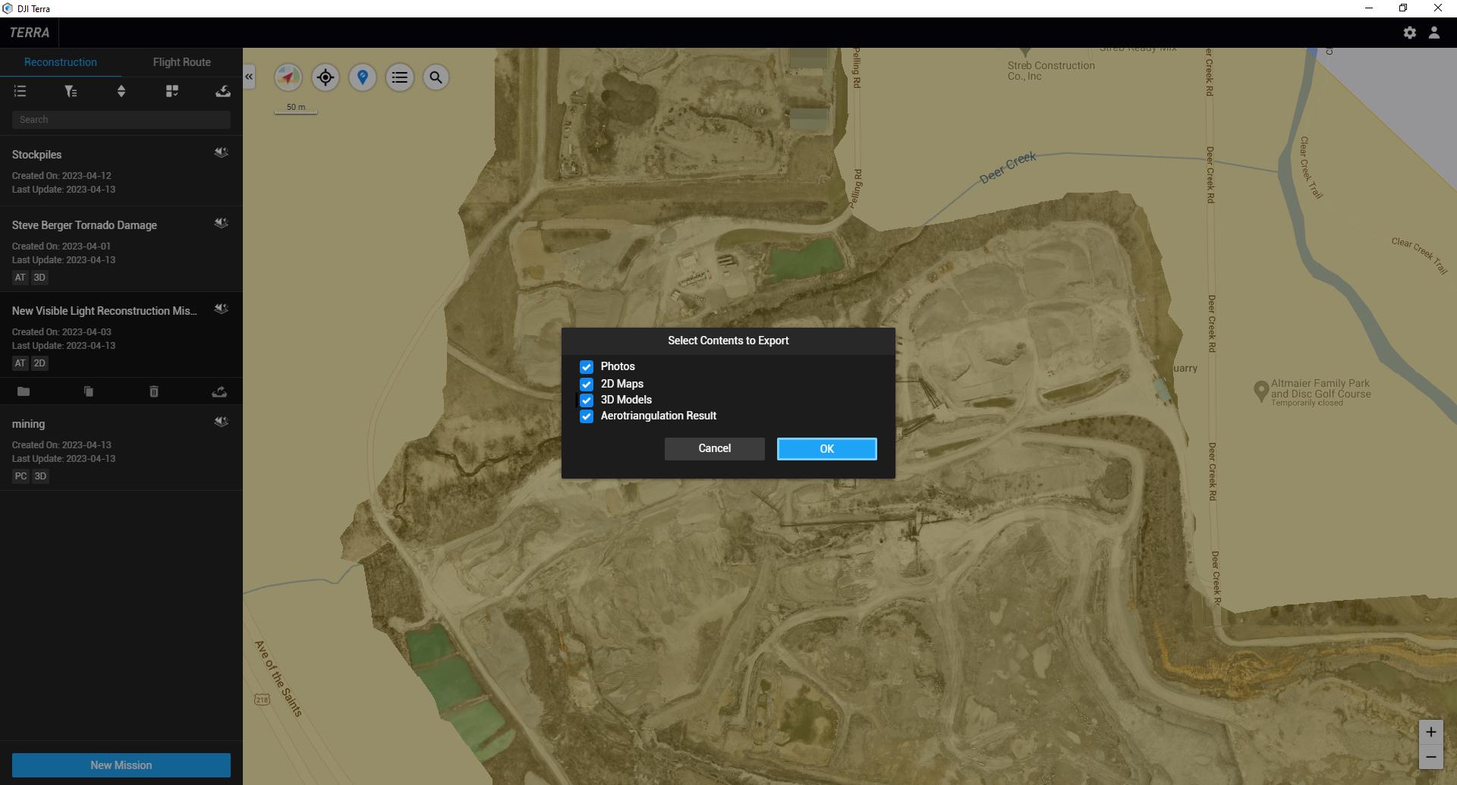
Task: Click the locate/center position icon
Action: [325, 77]
